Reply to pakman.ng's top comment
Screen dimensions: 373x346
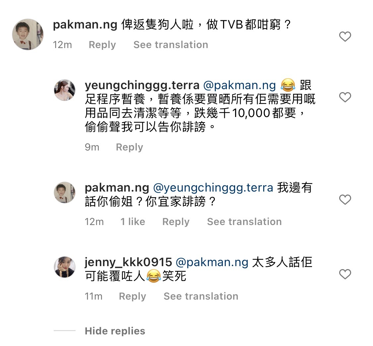click(x=102, y=45)
